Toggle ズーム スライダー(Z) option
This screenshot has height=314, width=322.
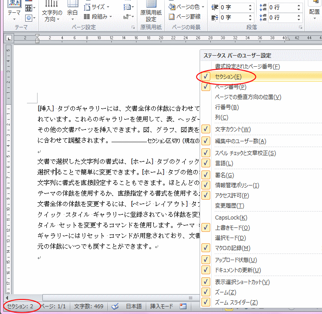click(261, 302)
